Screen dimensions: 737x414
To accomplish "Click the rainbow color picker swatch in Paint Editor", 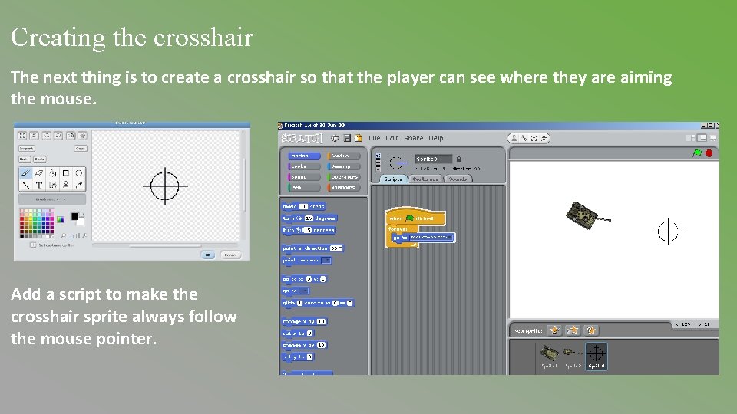I will [61, 219].
